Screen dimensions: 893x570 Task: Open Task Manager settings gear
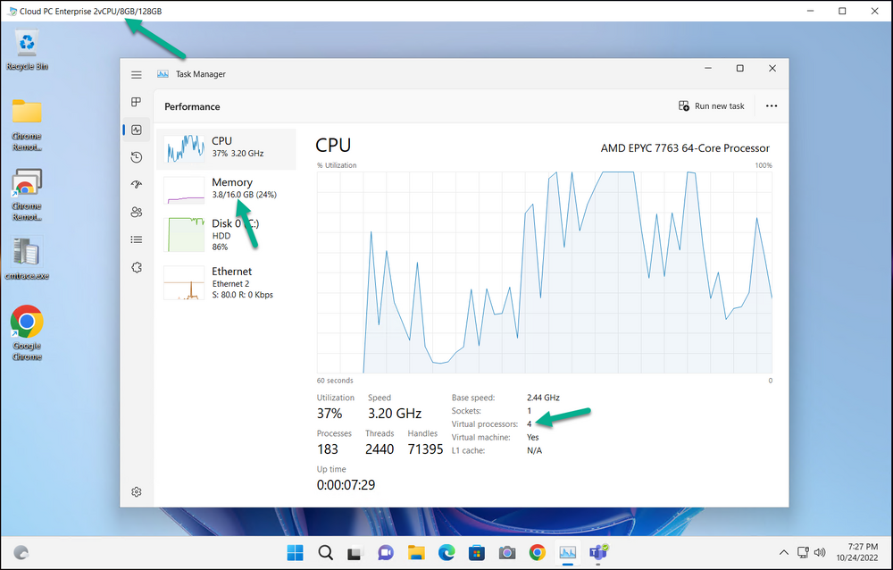click(136, 492)
